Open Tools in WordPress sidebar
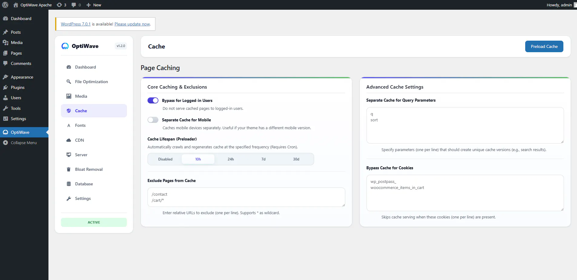 coord(24,108)
